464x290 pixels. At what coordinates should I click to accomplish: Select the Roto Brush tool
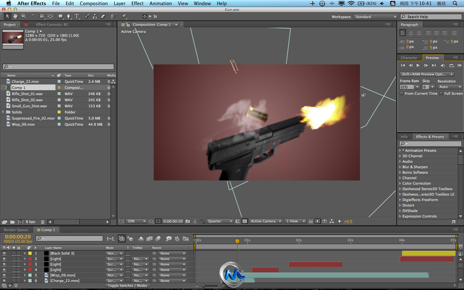point(113,16)
